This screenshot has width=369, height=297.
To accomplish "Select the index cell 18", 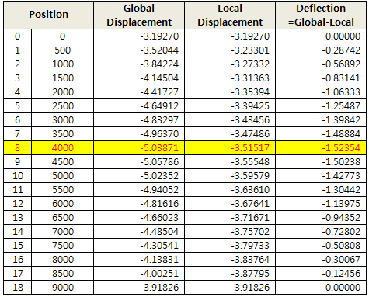I will tap(17, 288).
